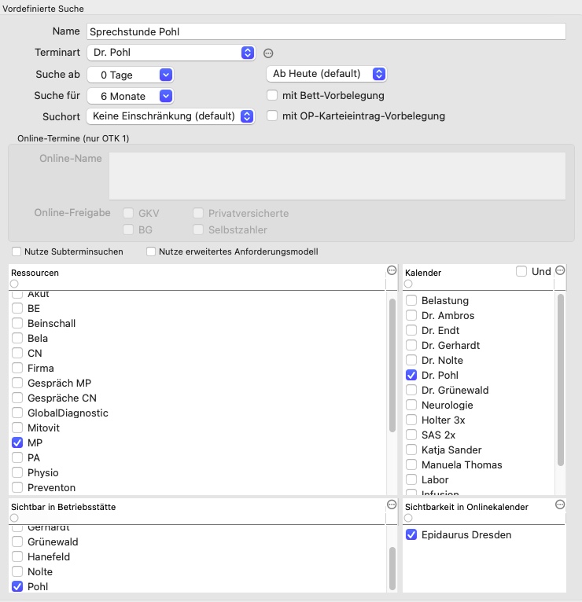Check Labor calendar
The height and width of the screenshot is (602, 582).
pyautogui.click(x=411, y=479)
